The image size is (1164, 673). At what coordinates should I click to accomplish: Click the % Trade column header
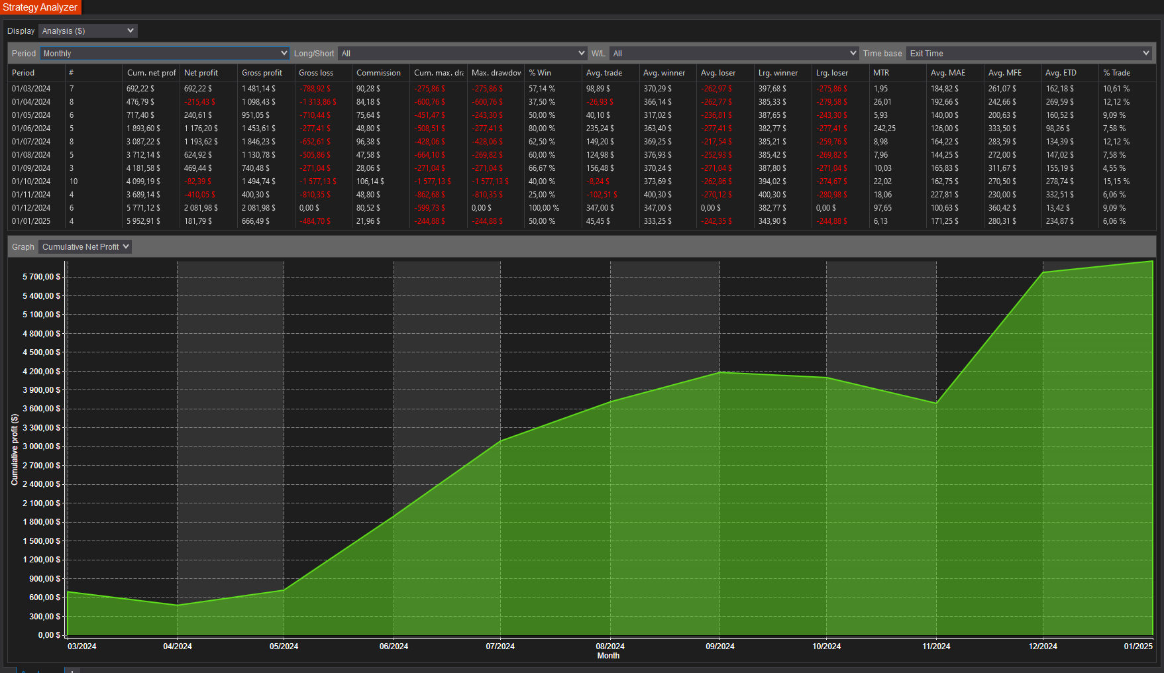coord(1127,73)
